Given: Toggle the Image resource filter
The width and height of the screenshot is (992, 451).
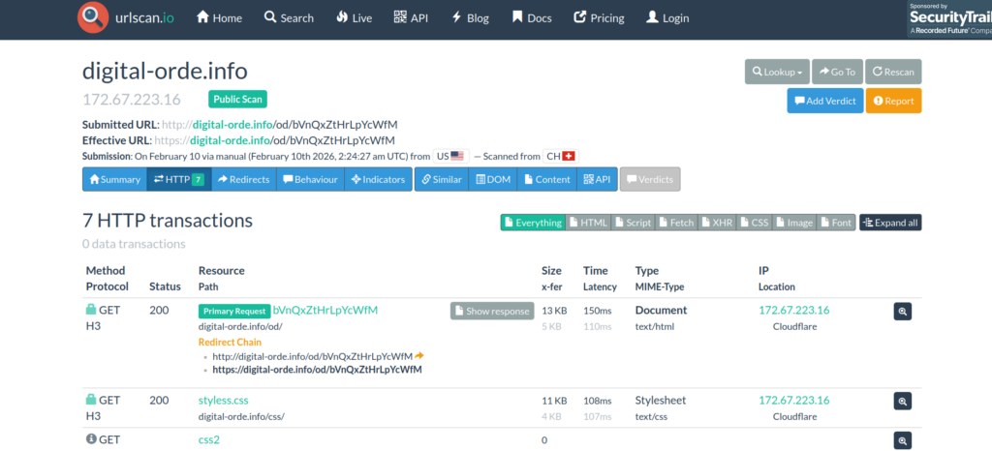Looking at the screenshot, I should tap(792, 223).
